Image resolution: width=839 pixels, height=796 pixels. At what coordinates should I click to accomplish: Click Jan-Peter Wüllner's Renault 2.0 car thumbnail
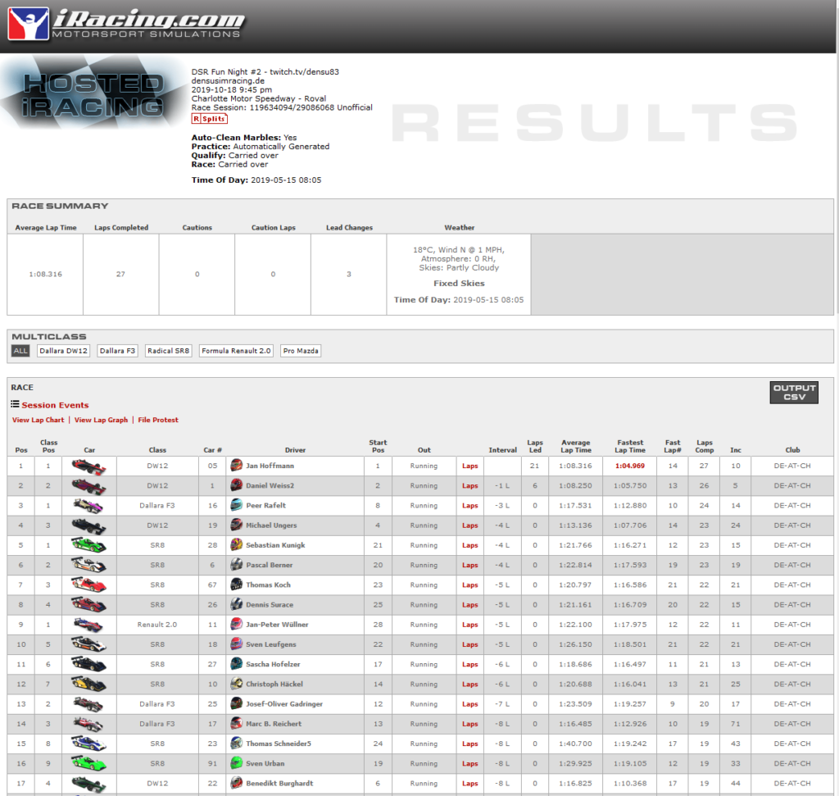[88, 625]
